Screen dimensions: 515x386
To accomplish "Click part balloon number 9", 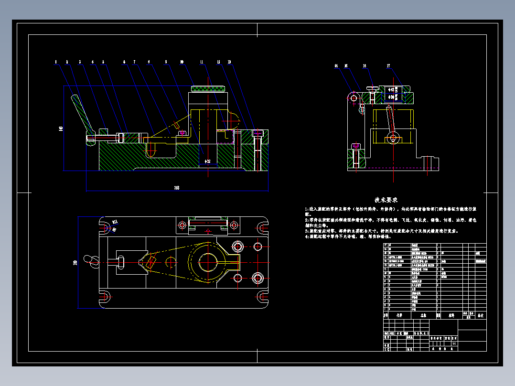I will [x=166, y=62].
